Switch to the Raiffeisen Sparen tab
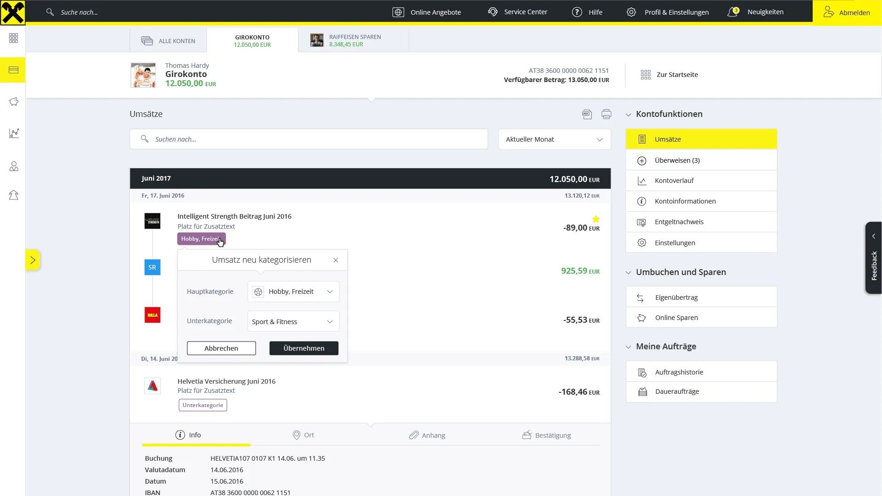Image resolution: width=882 pixels, height=496 pixels. tap(353, 40)
